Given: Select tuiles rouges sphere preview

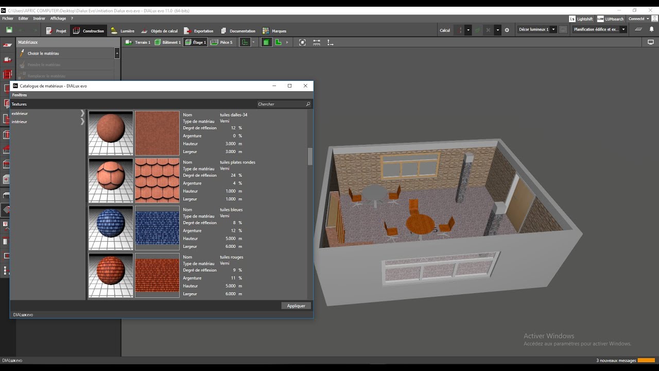Looking at the screenshot, I should coord(111,275).
